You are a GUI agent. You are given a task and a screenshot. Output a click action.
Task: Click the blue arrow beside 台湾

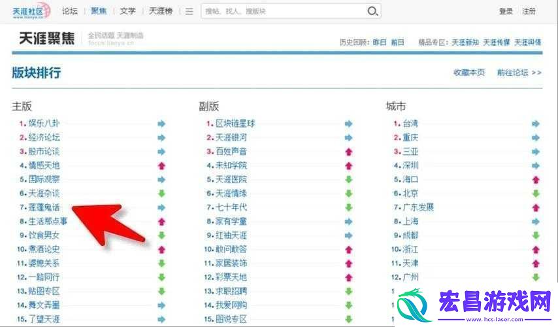coord(536,124)
